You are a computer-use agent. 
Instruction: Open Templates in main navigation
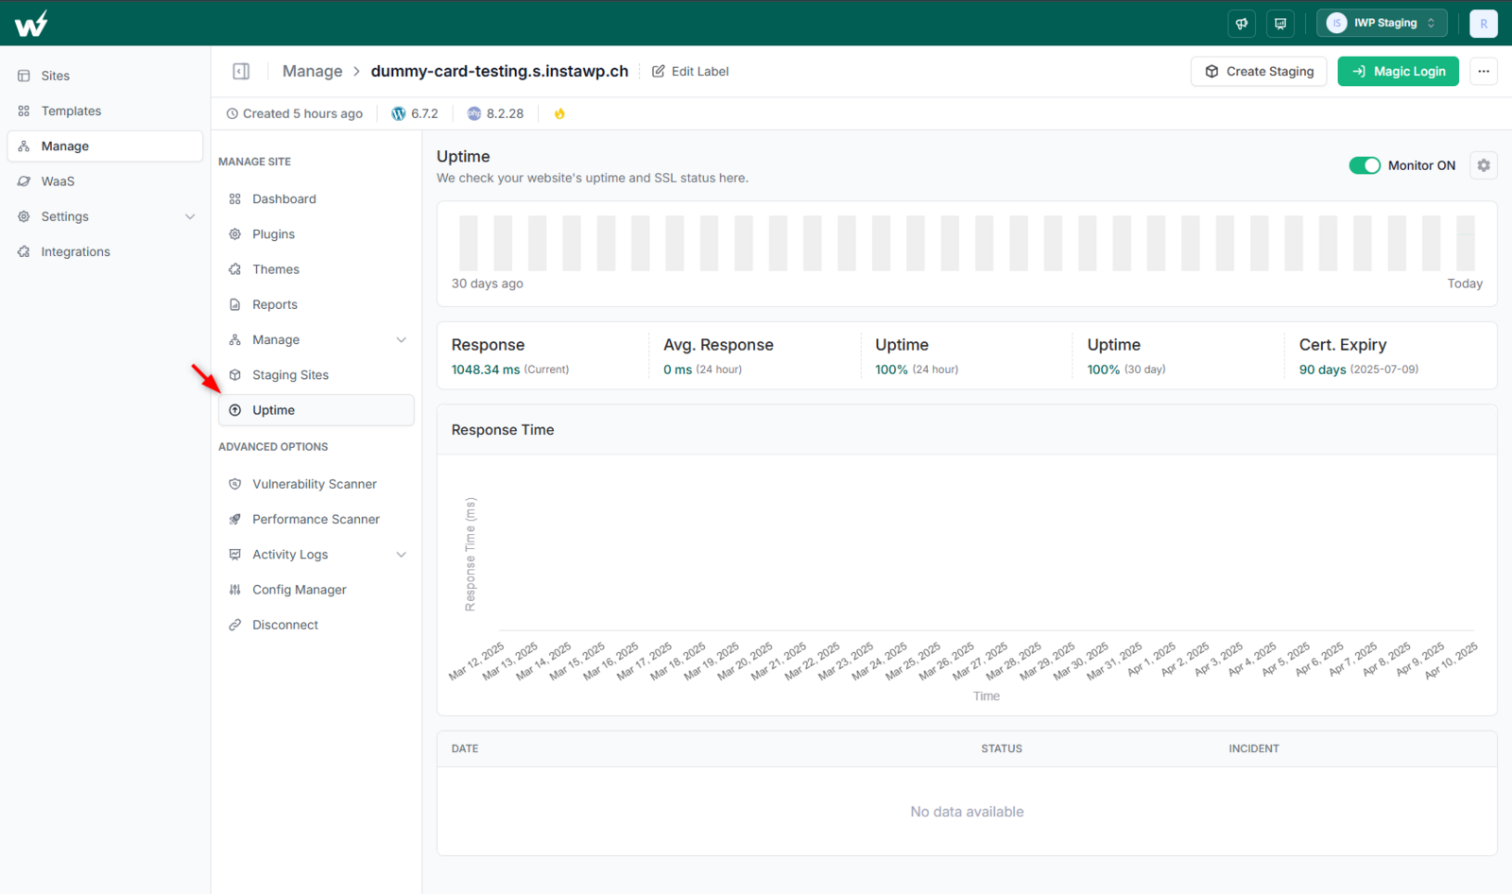click(x=105, y=111)
